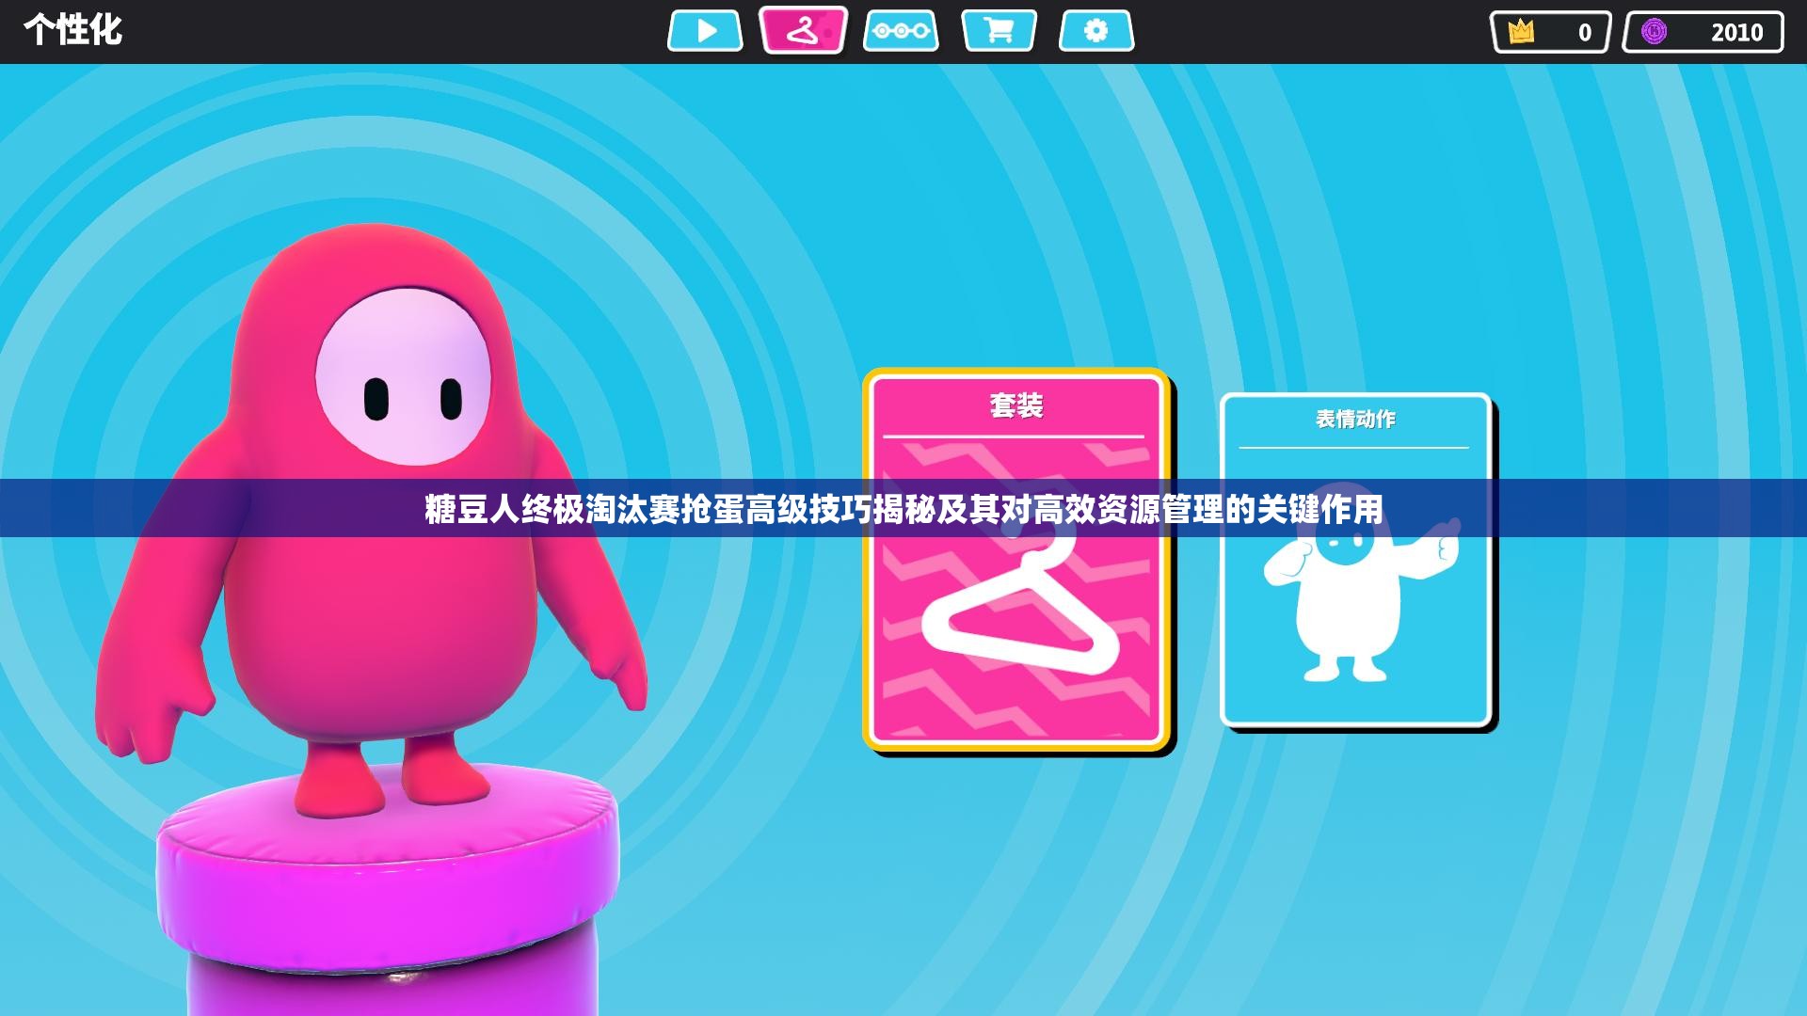
Task: Select the hanger customization tab
Action: [x=803, y=30]
